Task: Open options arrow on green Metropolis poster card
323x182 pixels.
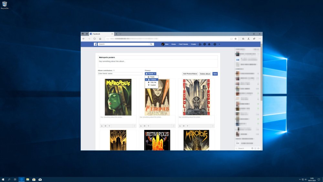Action: 134,126
